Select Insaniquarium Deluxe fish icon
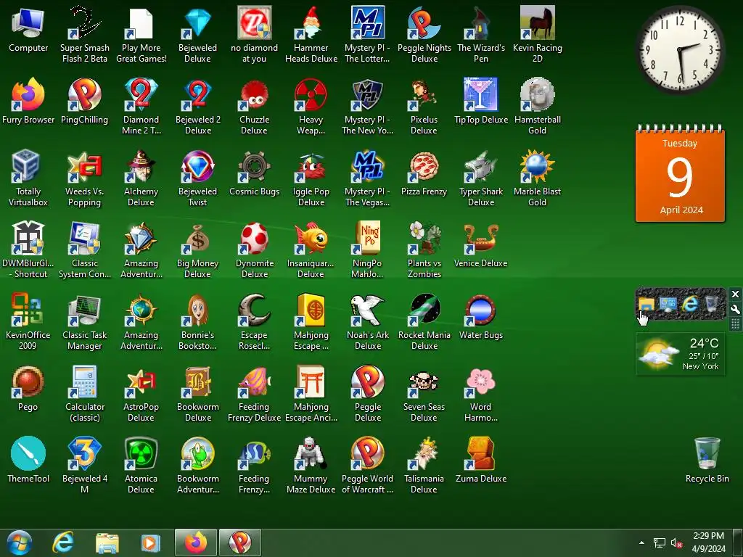This screenshot has height=557, width=743. (x=311, y=238)
